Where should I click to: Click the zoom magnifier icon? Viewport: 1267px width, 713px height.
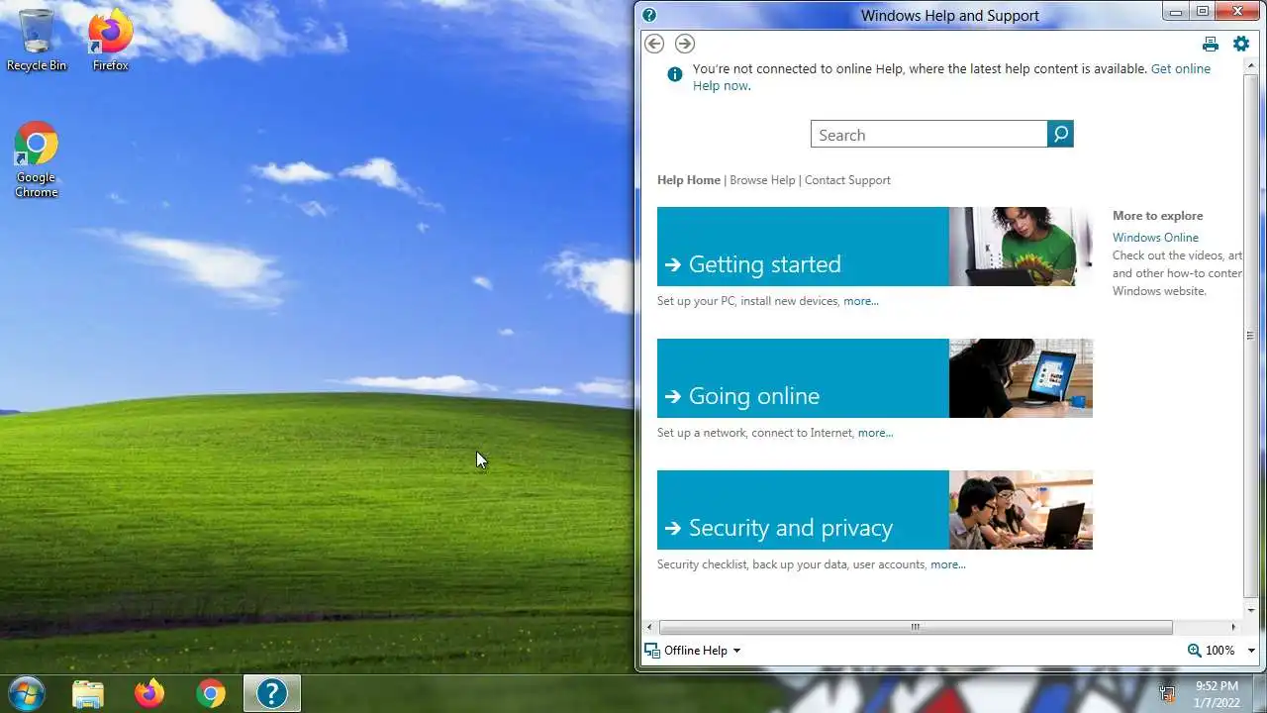pyautogui.click(x=1194, y=651)
